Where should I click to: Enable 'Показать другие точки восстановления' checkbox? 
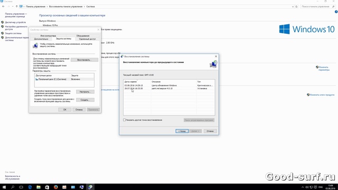point(125,120)
